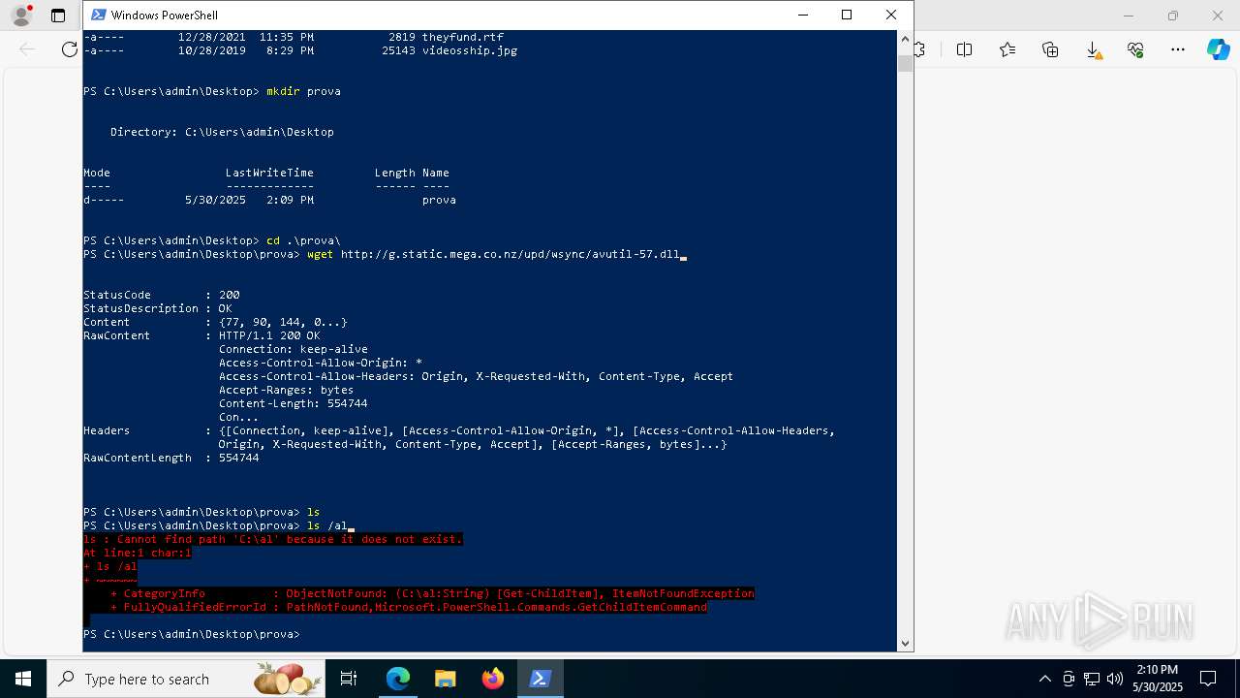Click 'cd .\prova\' command text

coord(303,240)
